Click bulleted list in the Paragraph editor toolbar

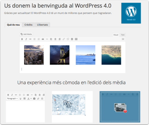20,95
